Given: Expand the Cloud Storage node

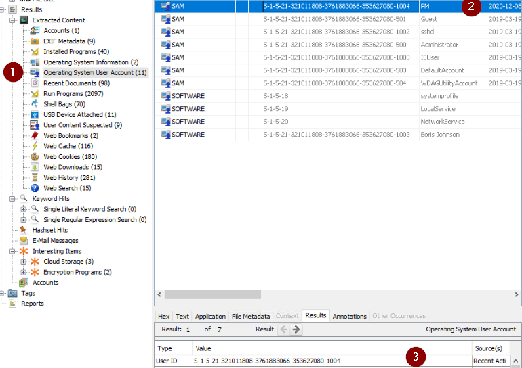Looking at the screenshot, I should [x=24, y=262].
